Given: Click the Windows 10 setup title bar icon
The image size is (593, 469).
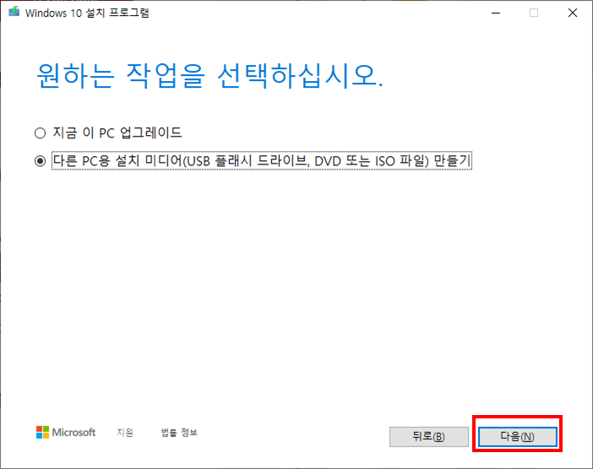Looking at the screenshot, I should pyautogui.click(x=14, y=12).
